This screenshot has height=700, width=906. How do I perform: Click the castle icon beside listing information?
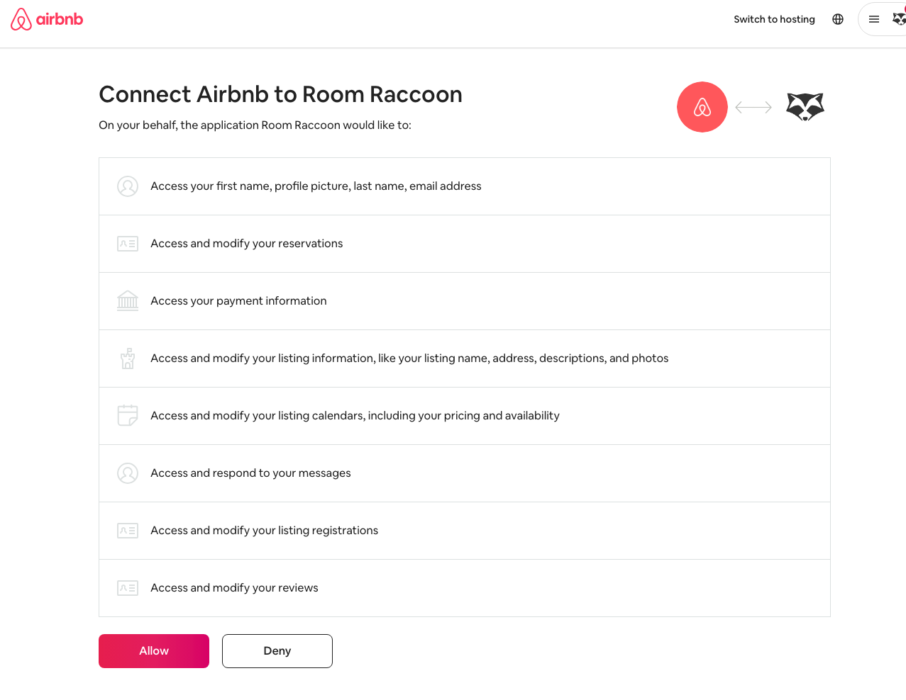pyautogui.click(x=128, y=359)
